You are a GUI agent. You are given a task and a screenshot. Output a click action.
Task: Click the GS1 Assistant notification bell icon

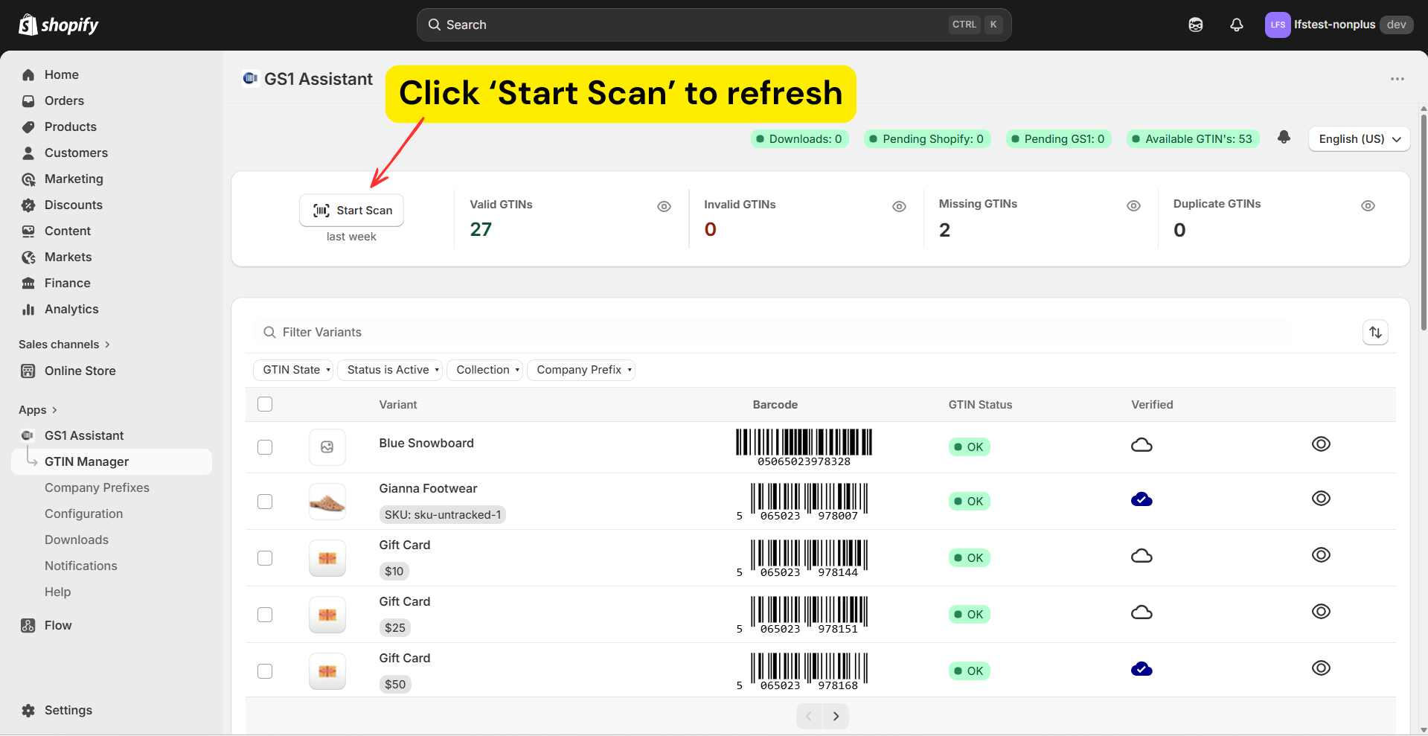tap(1284, 138)
